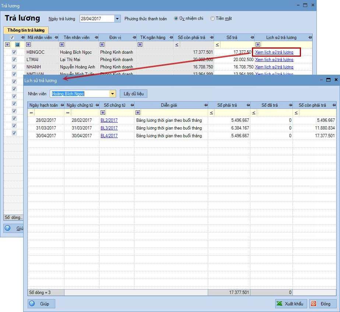This screenshot has width=340, height=312.
Task: Open voucher BL4/2017 link
Action: tap(109, 136)
